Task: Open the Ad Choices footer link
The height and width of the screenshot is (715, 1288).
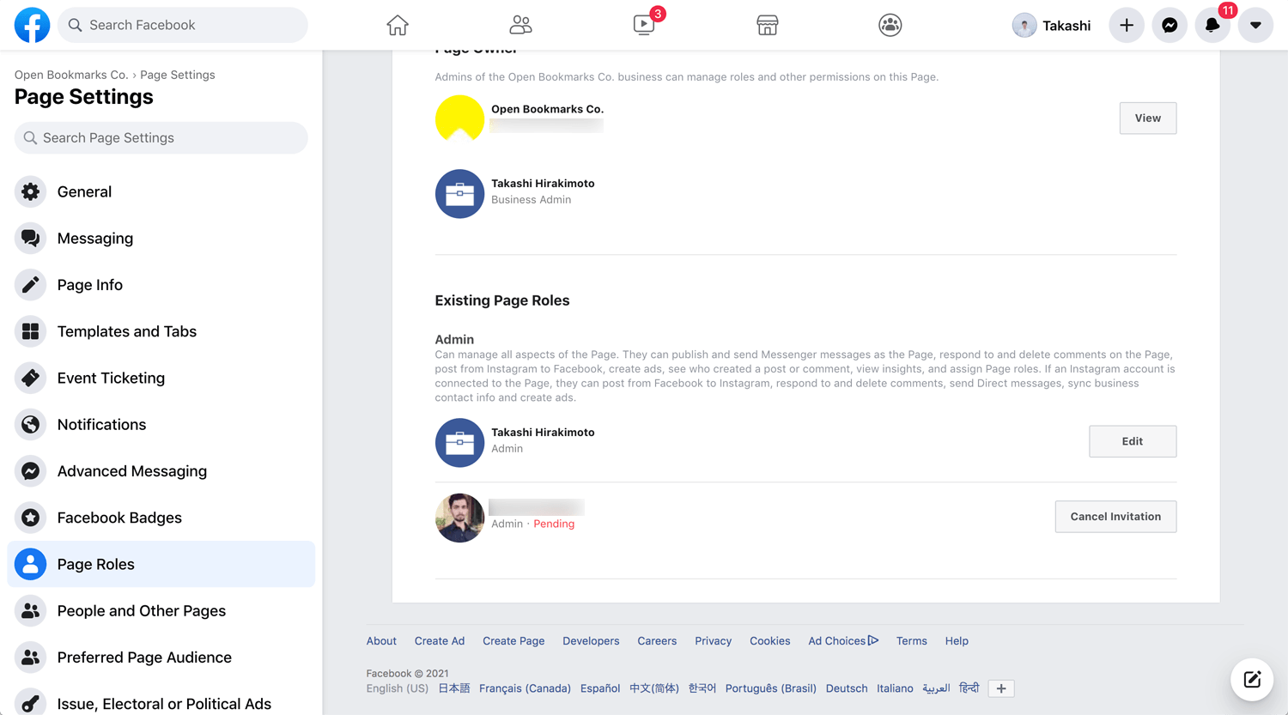Action: [x=843, y=641]
